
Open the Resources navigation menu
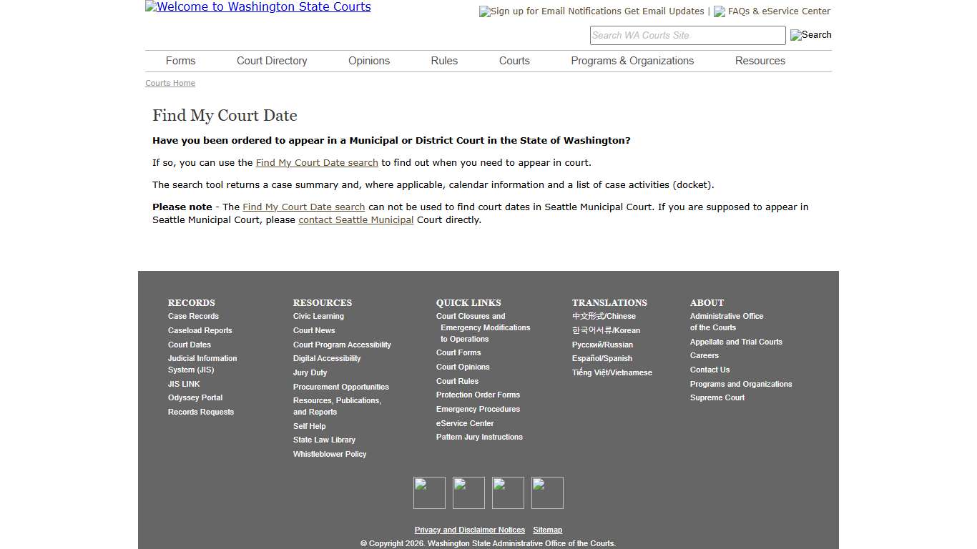tap(760, 61)
